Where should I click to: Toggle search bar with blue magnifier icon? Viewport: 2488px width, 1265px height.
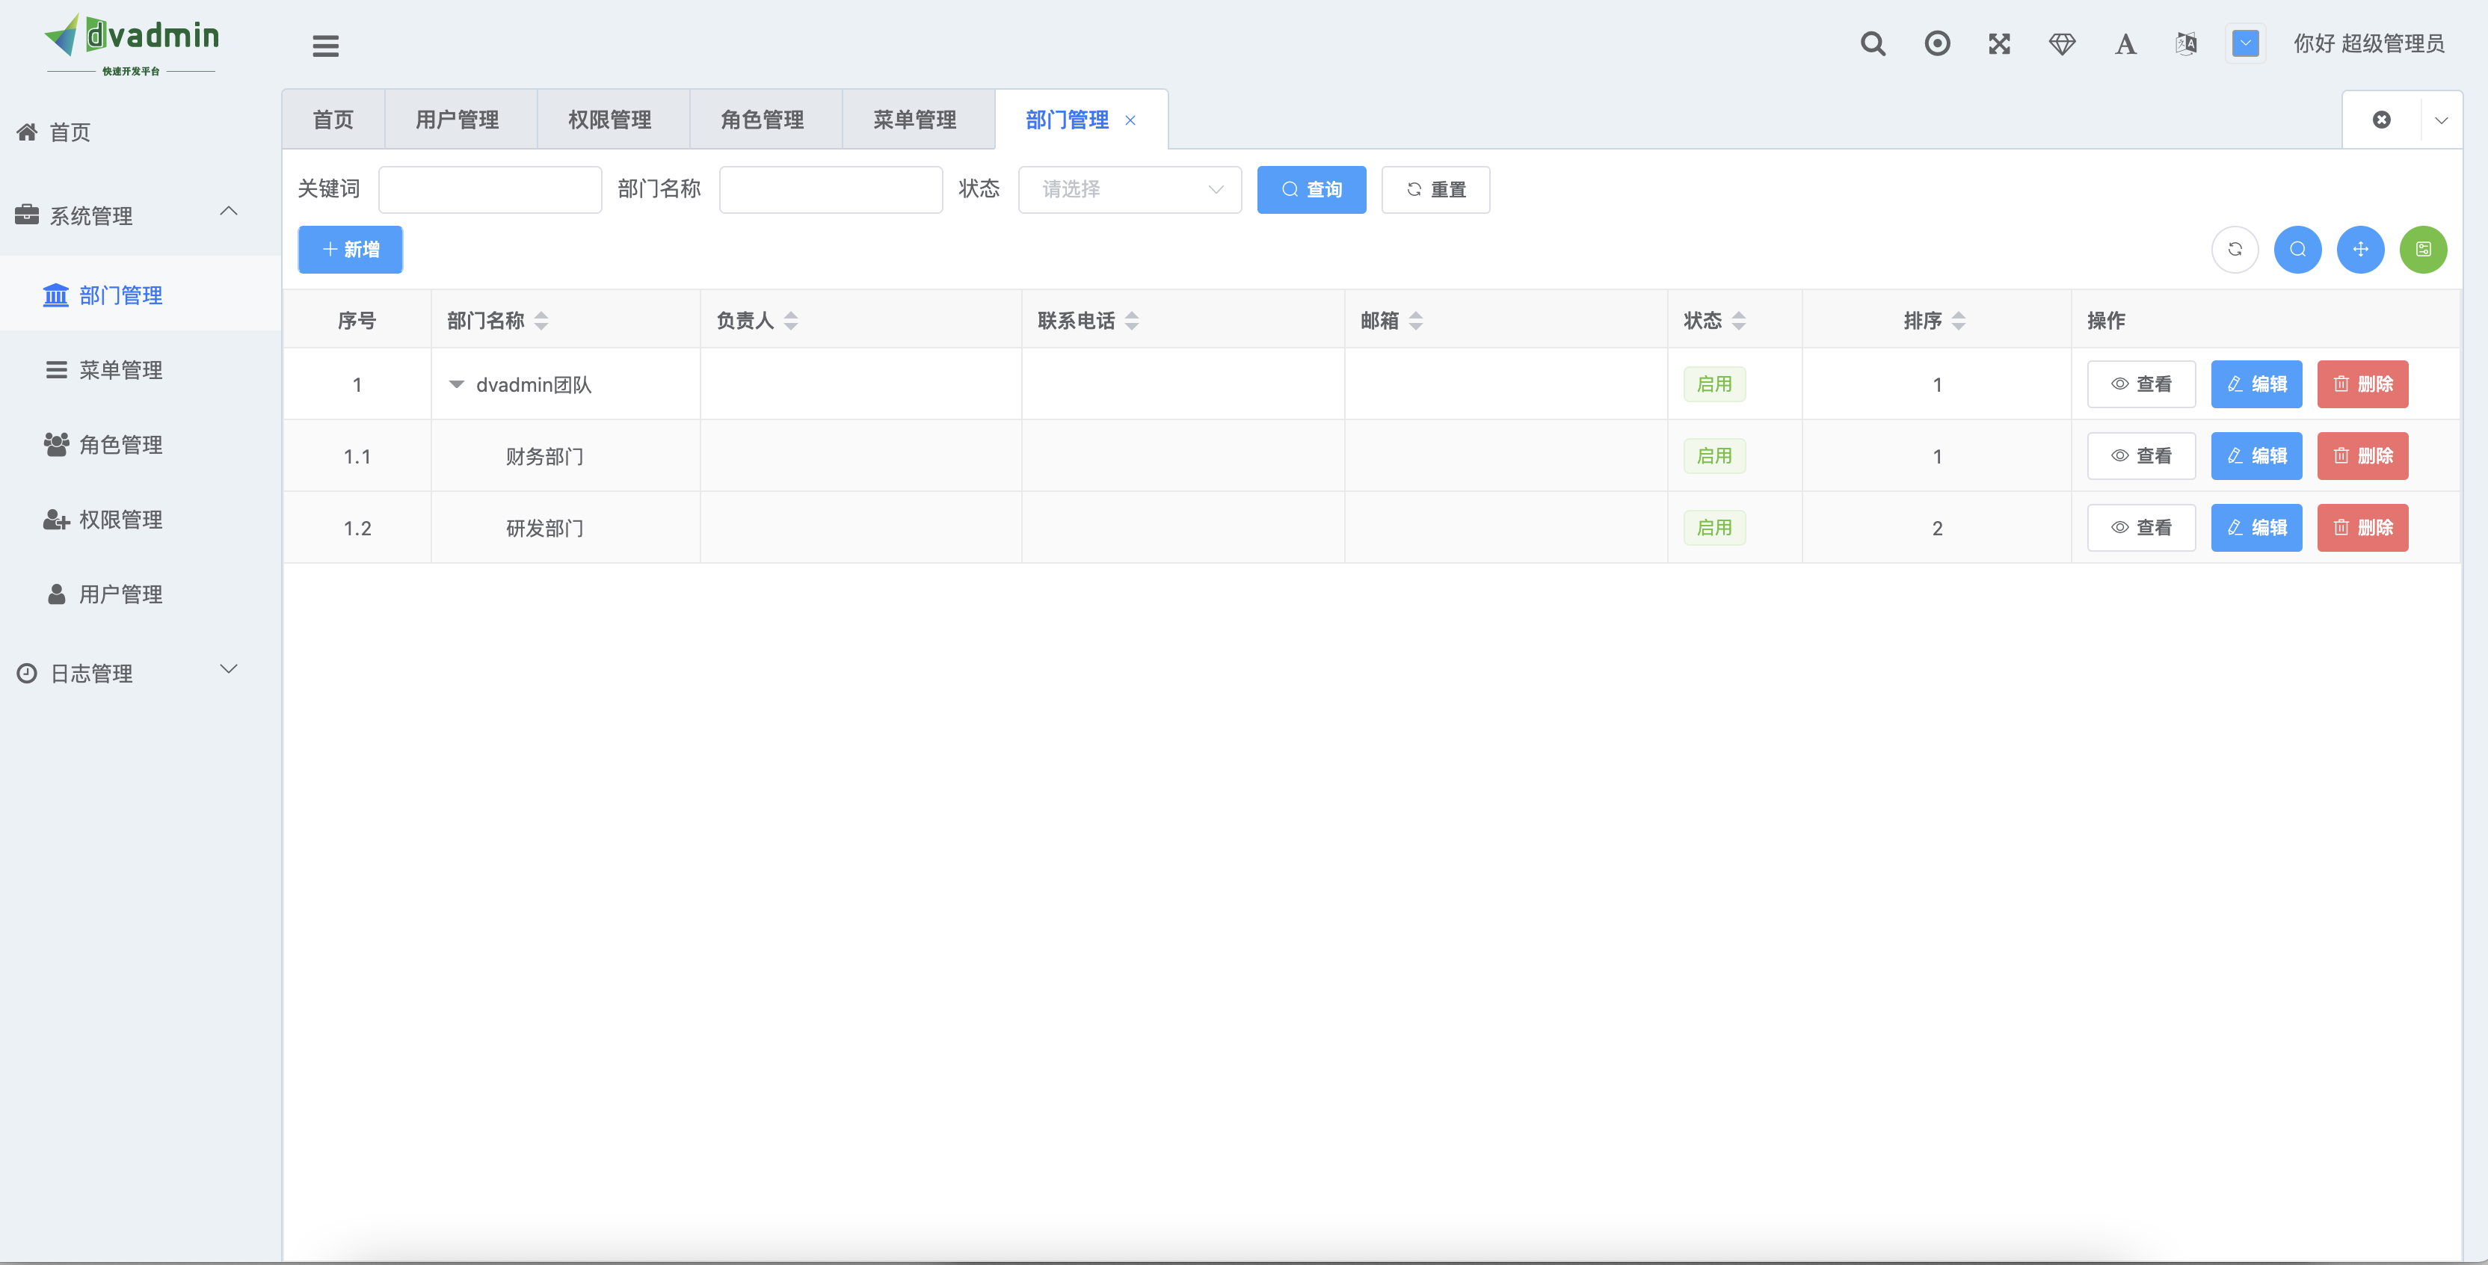pyautogui.click(x=2297, y=249)
